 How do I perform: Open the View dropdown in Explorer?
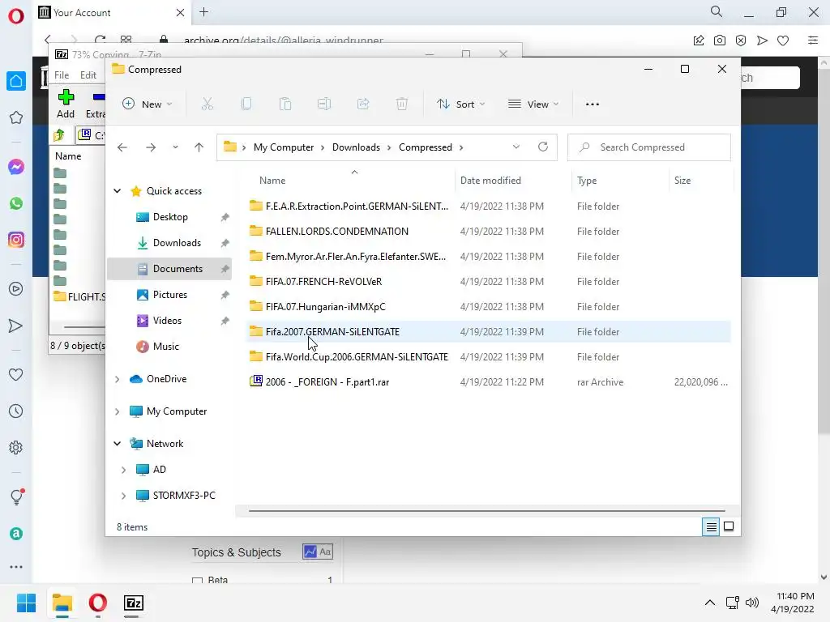[x=533, y=104]
